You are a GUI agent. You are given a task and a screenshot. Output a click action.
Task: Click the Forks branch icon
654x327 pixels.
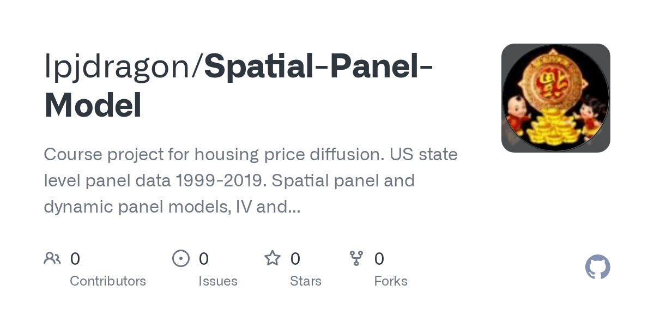point(356,258)
